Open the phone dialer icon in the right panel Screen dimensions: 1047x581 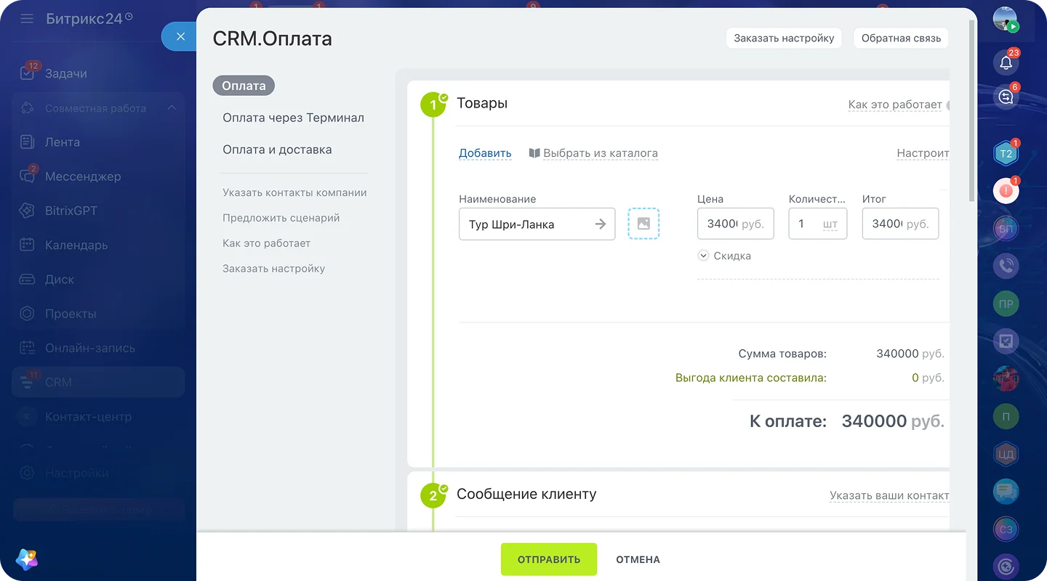(1006, 266)
